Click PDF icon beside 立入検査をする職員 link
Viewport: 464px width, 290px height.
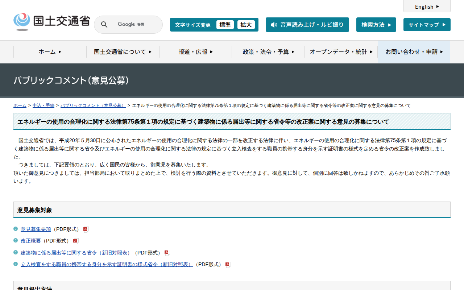click(228, 265)
